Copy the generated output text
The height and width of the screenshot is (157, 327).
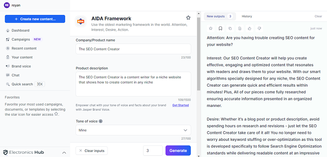click(x=230, y=29)
